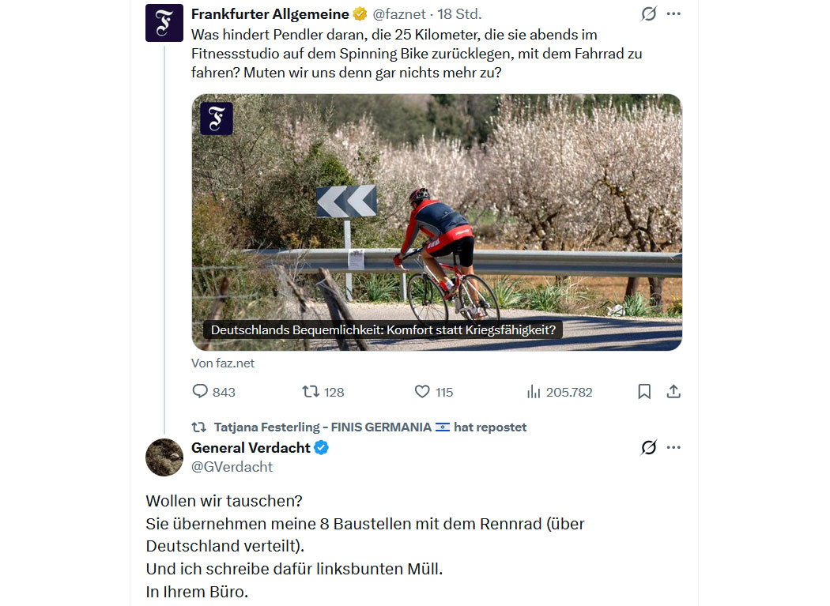Click General Verdacht display name

251,448
